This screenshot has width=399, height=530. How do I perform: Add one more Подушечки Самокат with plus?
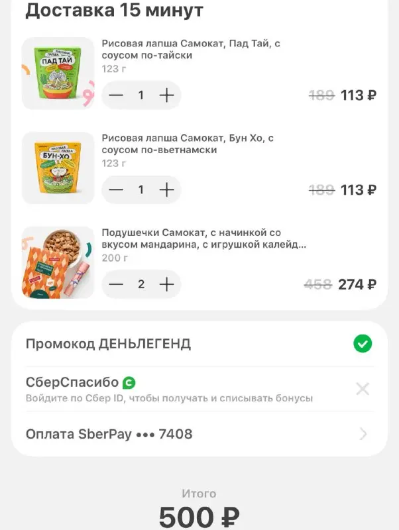[167, 284]
